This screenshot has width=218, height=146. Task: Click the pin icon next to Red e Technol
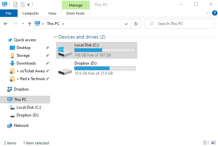pyautogui.click(x=48, y=79)
